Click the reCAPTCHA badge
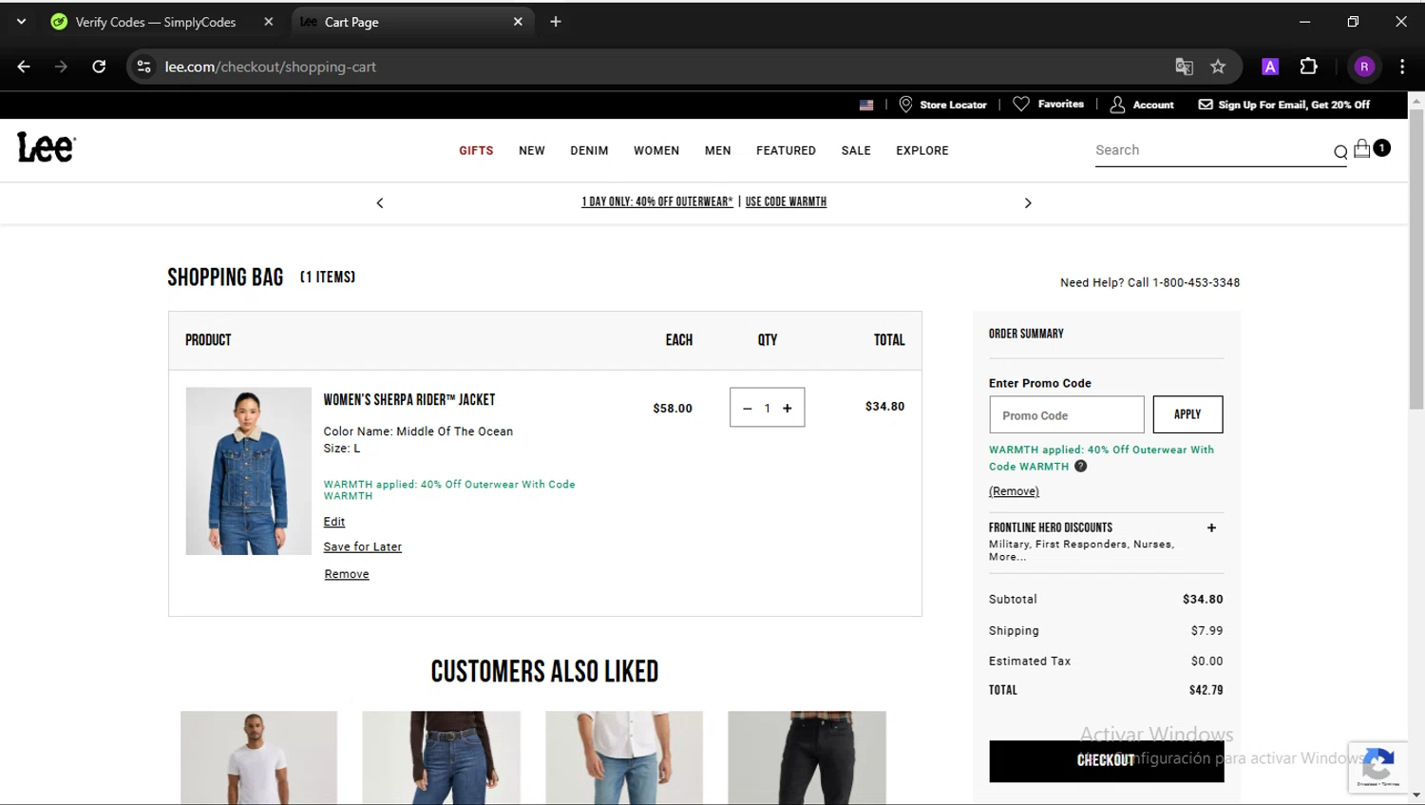Screen dimensions: 1425x805 click(x=1378, y=767)
